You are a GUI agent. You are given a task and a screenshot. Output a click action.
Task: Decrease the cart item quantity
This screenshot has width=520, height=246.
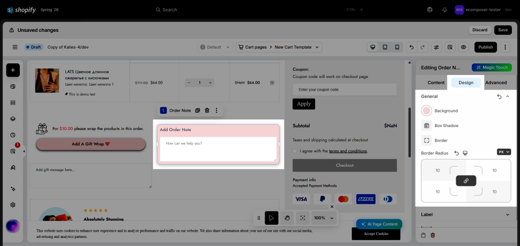click(x=189, y=83)
